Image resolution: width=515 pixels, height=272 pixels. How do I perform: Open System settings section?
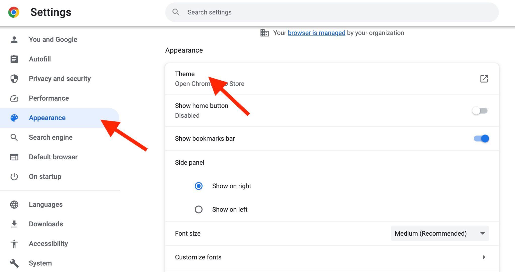40,263
